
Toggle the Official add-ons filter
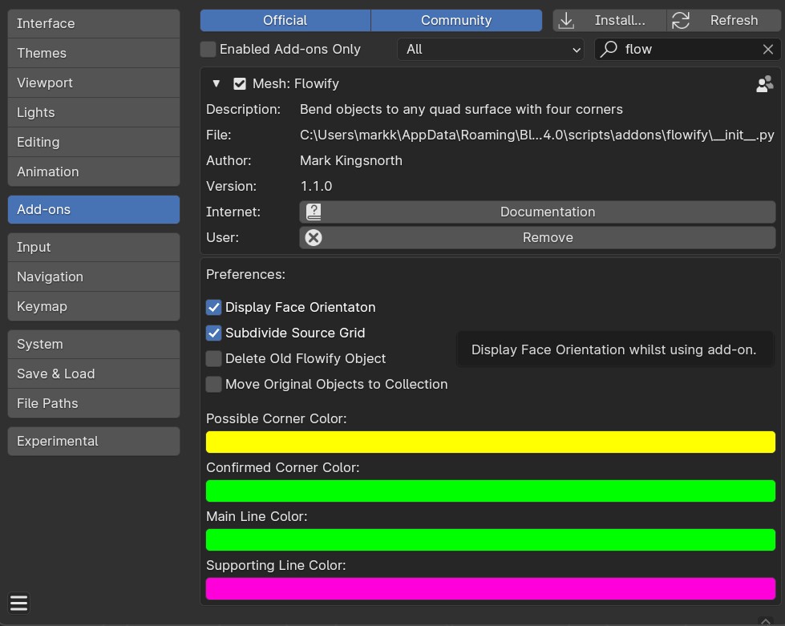285,21
